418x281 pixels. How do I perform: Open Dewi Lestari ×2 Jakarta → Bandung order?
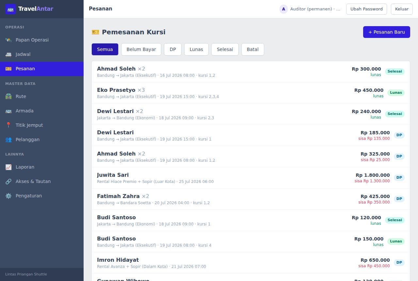251,114
